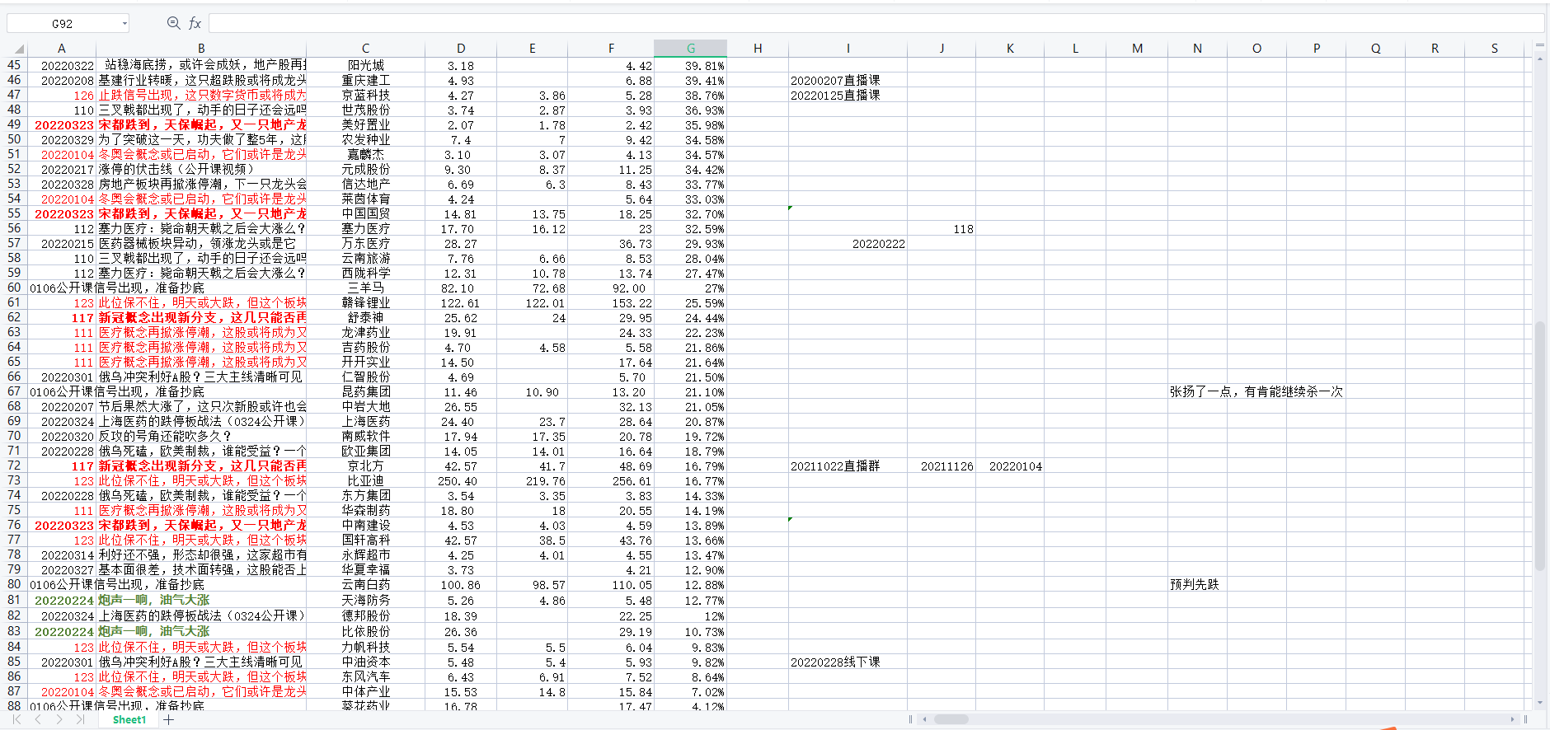This screenshot has width=1550, height=730.
Task: Select cell with '东风汽车'
Action: [365, 676]
